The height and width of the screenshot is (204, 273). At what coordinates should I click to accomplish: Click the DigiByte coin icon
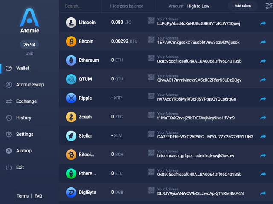pos(71,193)
